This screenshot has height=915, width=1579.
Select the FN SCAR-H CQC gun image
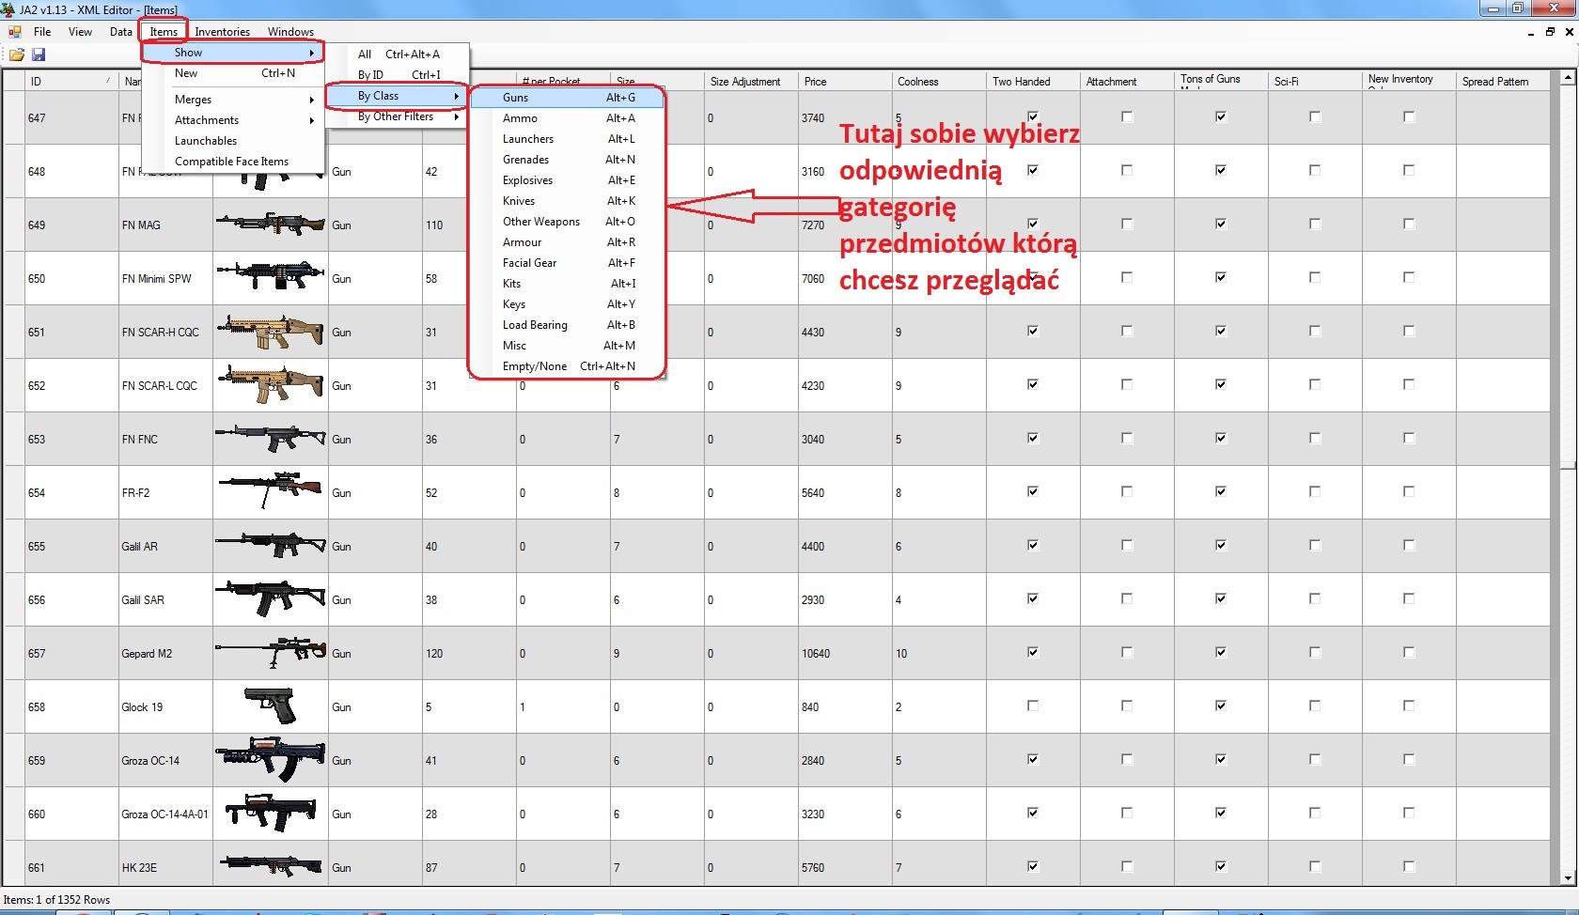pyautogui.click(x=271, y=332)
